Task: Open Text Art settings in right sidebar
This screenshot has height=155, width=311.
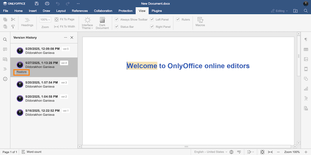Action: point(306,98)
